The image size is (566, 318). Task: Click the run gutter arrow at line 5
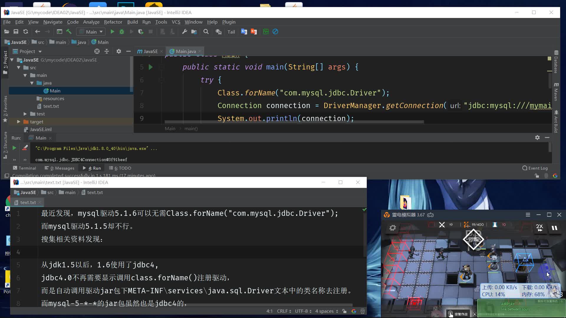pyautogui.click(x=151, y=67)
